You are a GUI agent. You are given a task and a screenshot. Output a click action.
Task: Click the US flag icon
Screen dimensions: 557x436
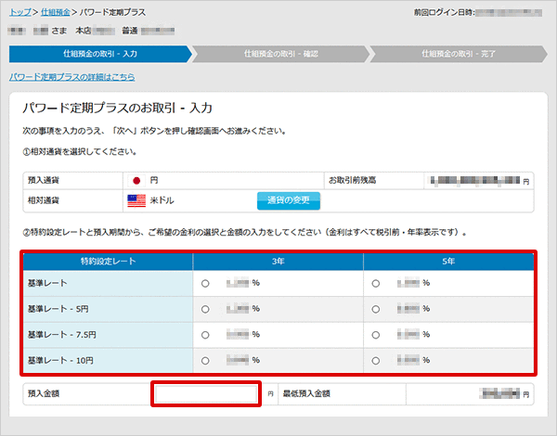point(136,200)
